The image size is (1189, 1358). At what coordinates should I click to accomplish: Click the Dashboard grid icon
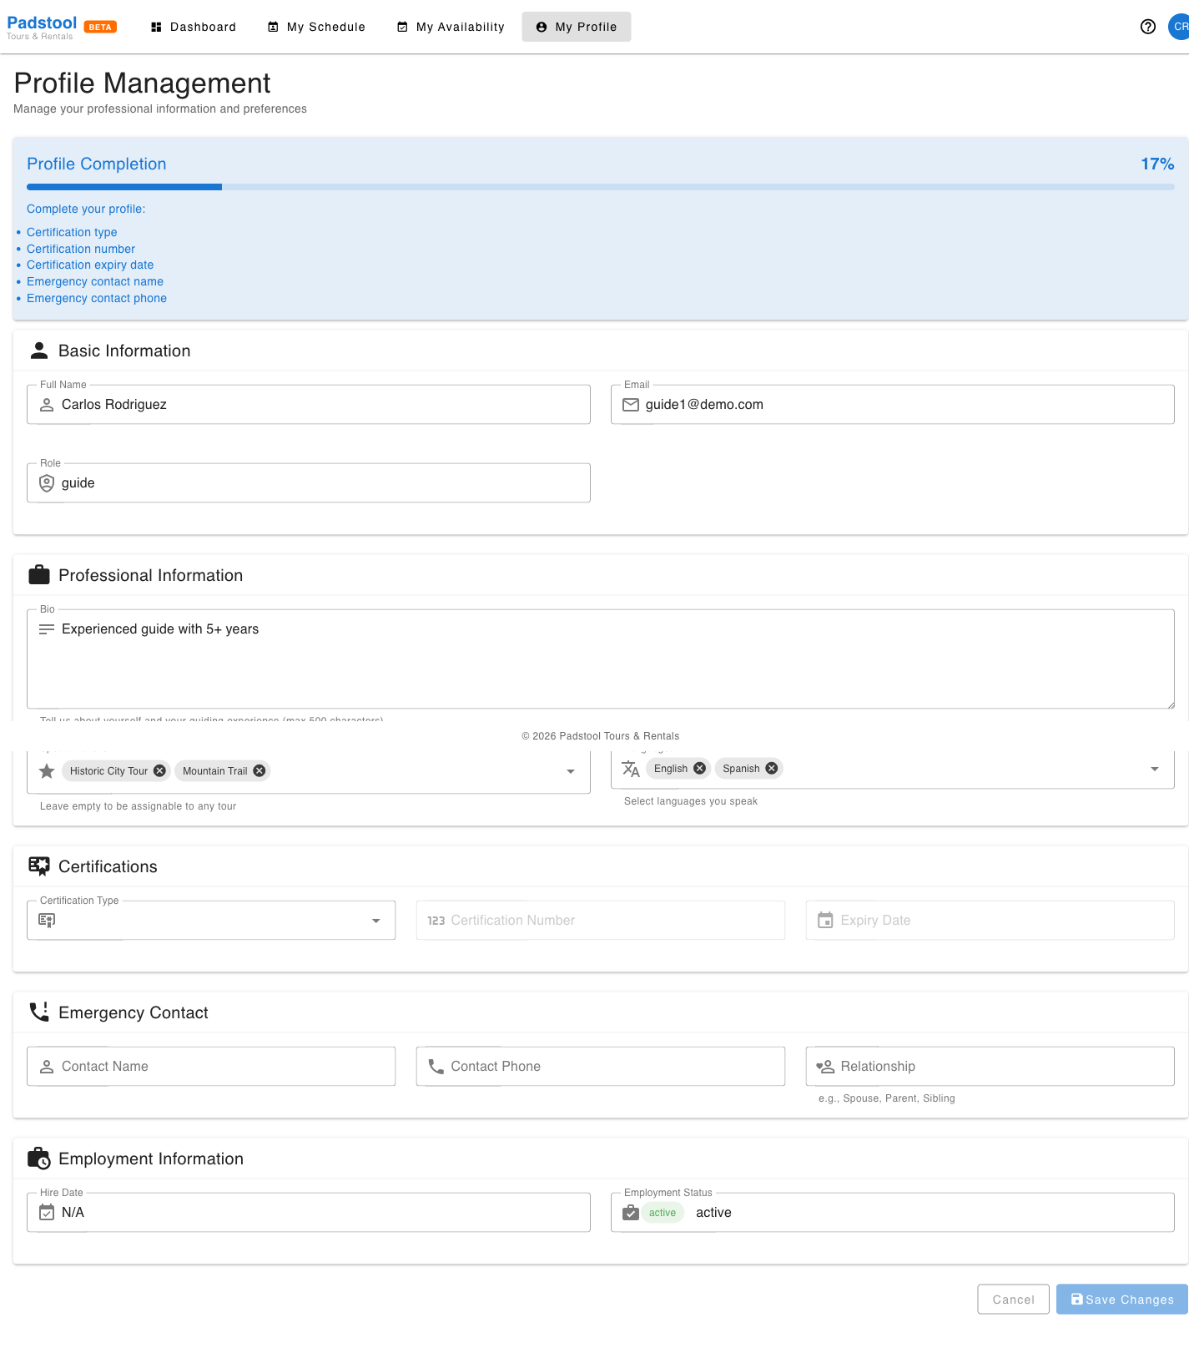156,27
